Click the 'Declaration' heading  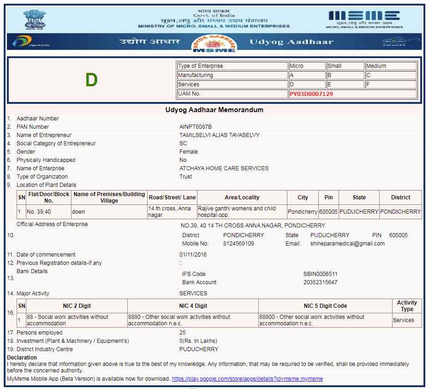pyautogui.click(x=22, y=358)
